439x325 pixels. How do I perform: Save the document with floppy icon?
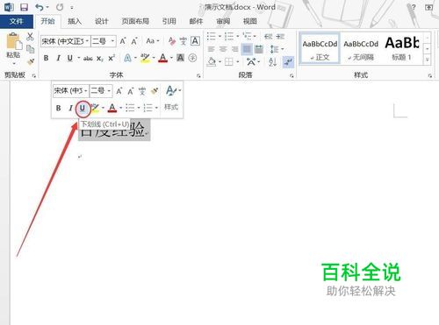[24, 7]
